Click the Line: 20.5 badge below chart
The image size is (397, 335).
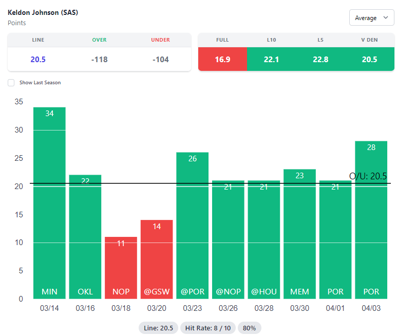tap(158, 328)
